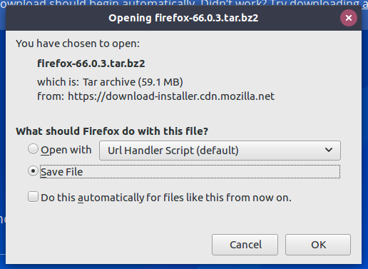Viewport: 368px width, 269px height.
Task: Close the dialog with the X icon
Action: [349, 18]
